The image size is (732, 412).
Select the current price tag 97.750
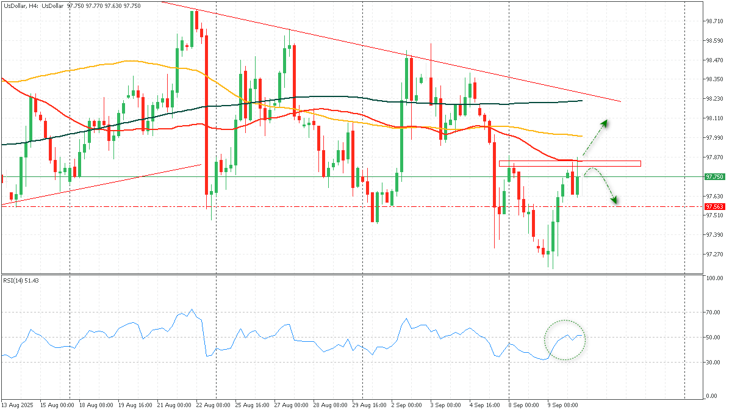[714, 176]
